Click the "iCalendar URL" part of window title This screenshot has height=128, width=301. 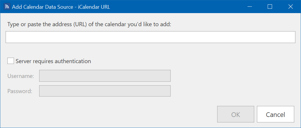point(94,7)
